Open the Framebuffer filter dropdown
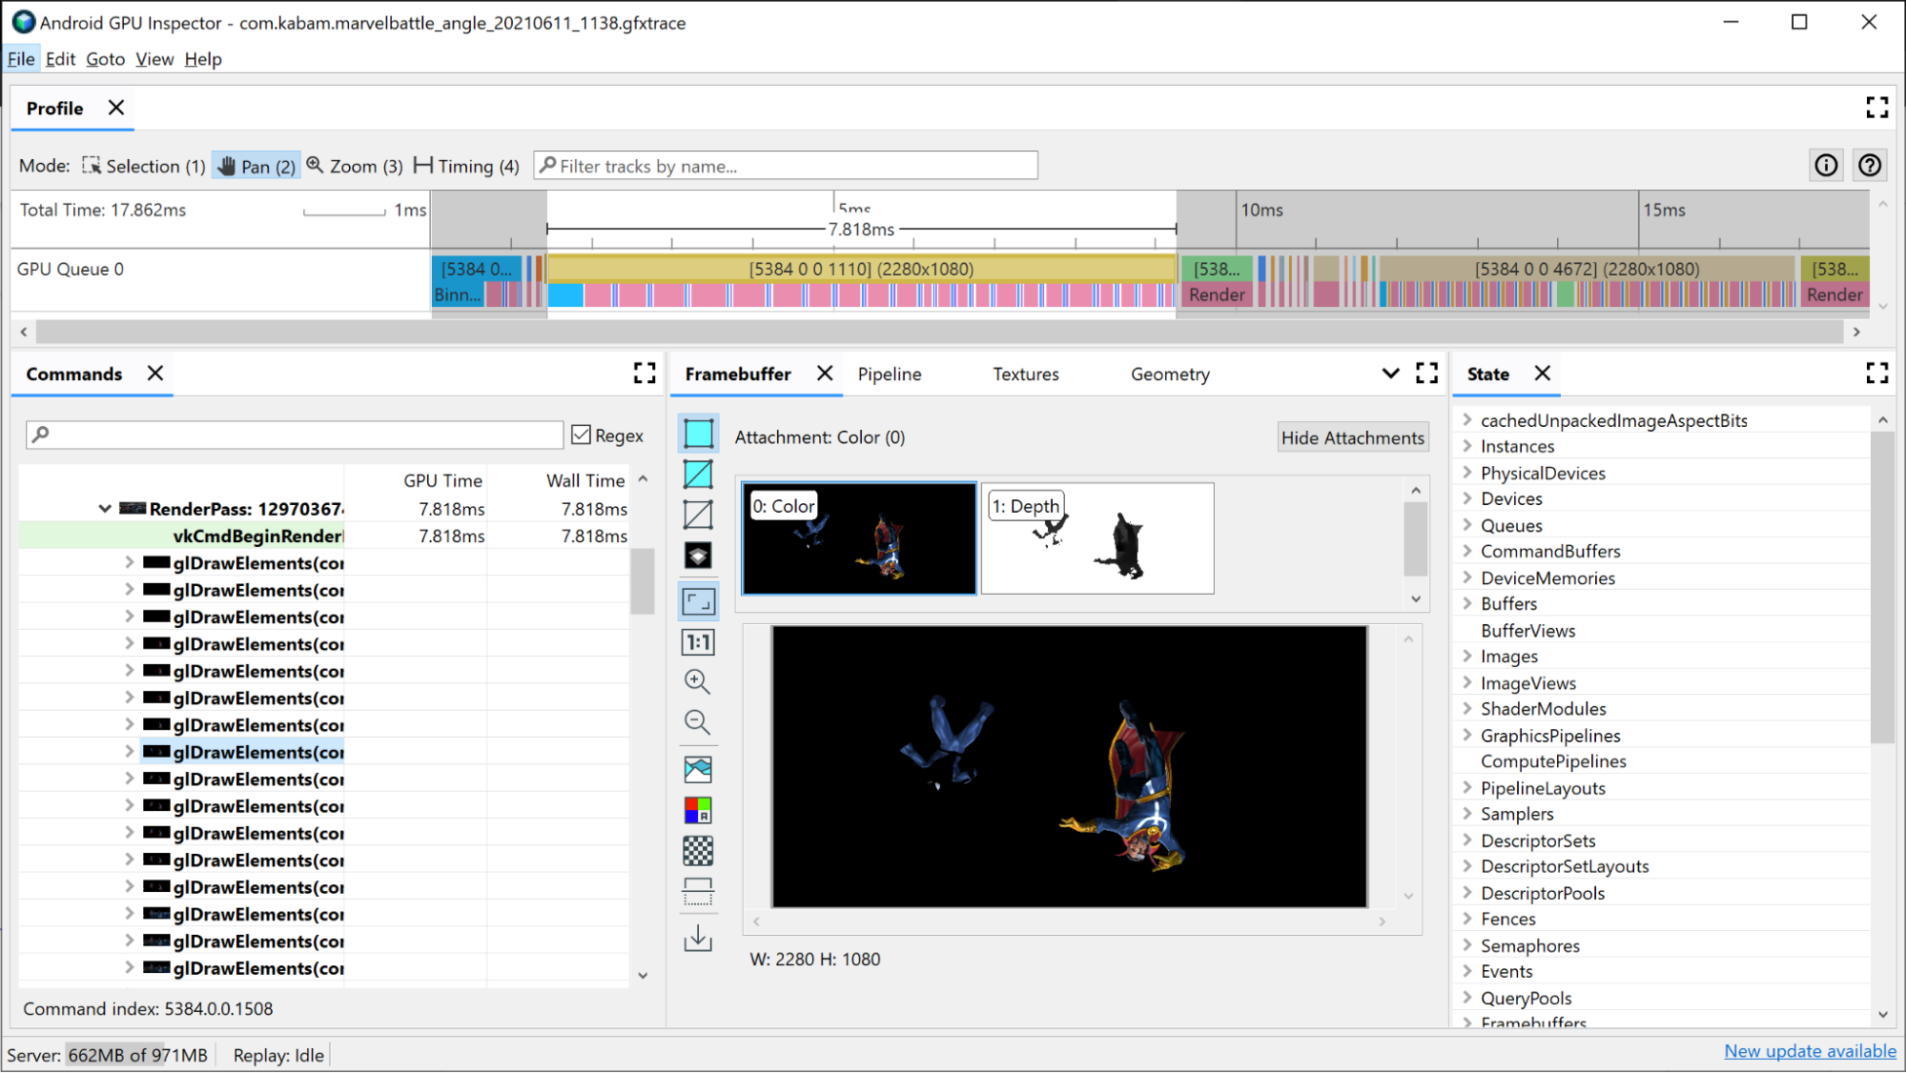Image resolution: width=1906 pixels, height=1073 pixels. (x=1391, y=373)
